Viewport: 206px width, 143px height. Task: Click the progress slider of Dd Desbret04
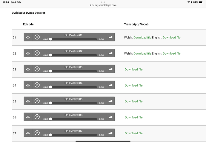click(73, 87)
